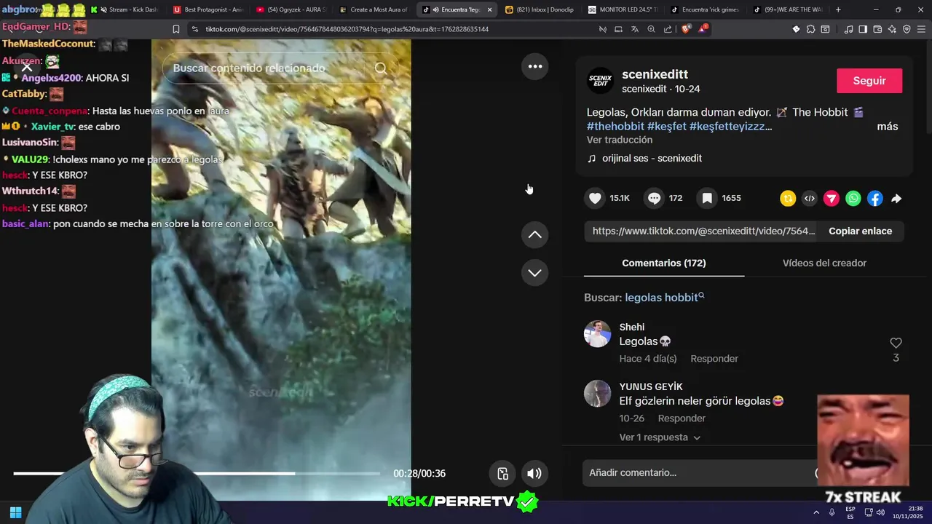
Task: Like Shehi's comment with heart
Action: tap(896, 343)
